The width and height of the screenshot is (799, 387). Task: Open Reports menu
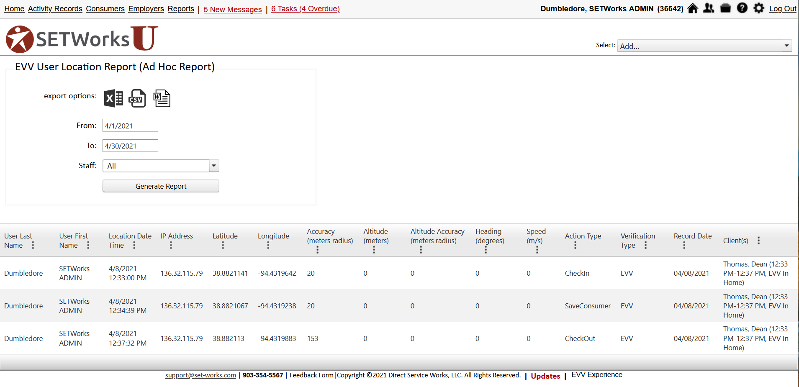(181, 9)
